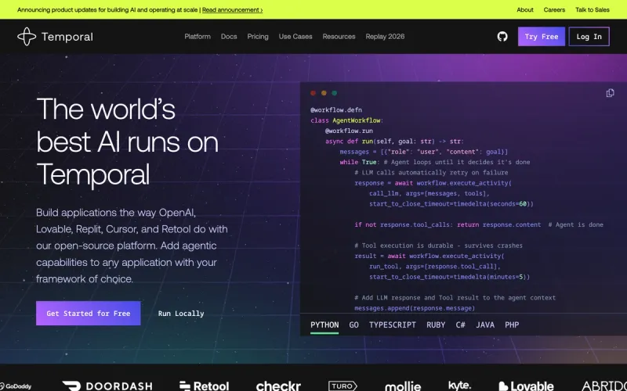Open the GitHub icon link

coord(502,37)
